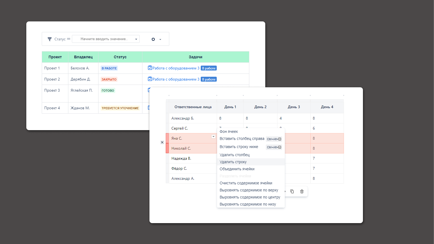The image size is (434, 244).
Task: Open Фон ячеек cell background option
Action: click(x=229, y=131)
